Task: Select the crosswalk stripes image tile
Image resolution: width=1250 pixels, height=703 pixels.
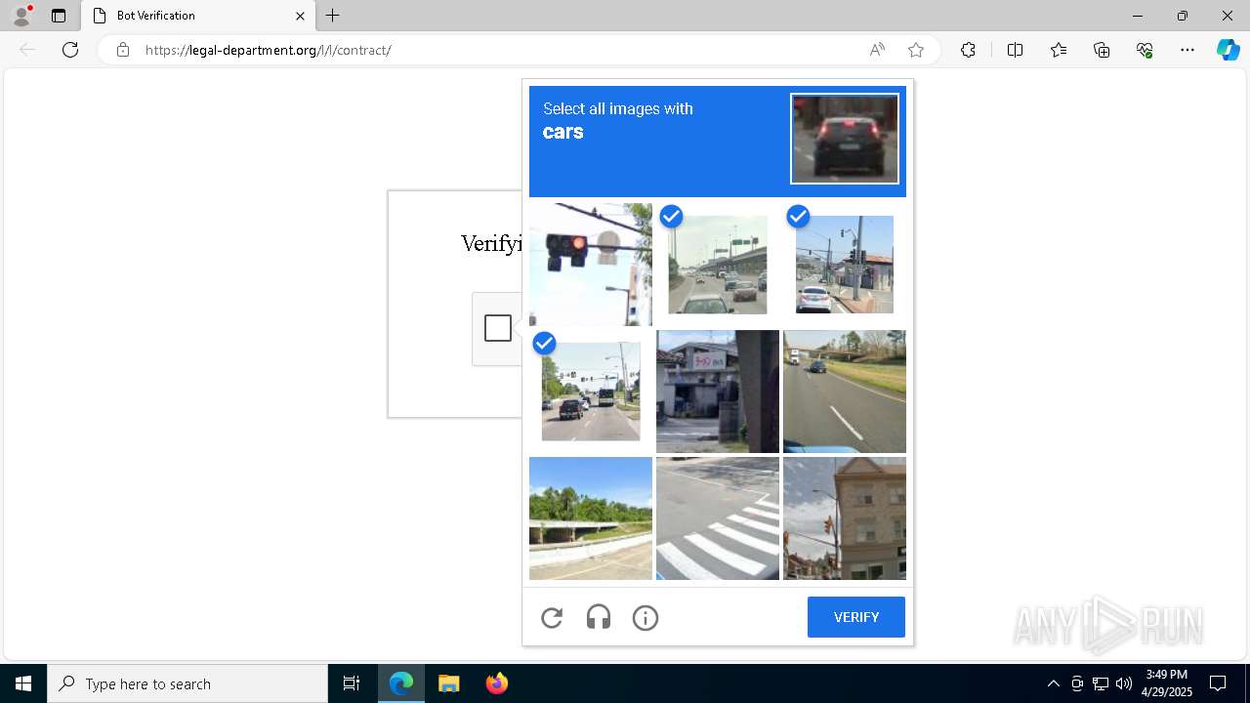Action: (718, 518)
